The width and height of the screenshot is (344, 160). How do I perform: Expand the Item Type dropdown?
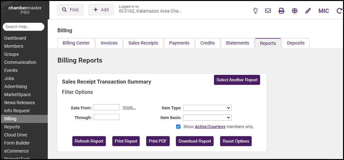[x=207, y=108]
